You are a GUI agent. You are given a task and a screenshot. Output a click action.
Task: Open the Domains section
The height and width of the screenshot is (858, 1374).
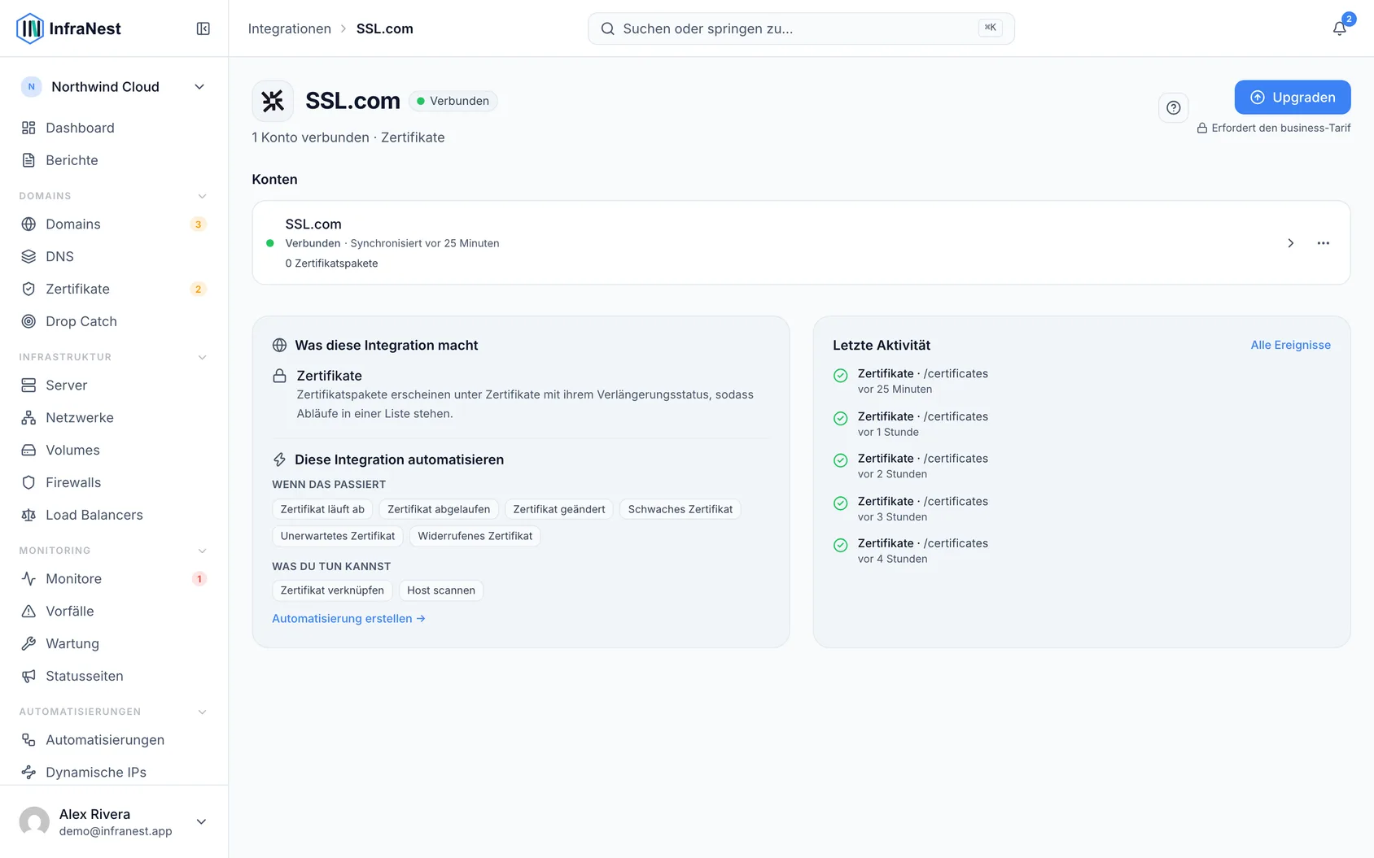(x=114, y=224)
